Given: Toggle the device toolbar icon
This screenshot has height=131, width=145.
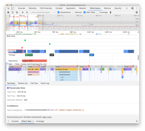Looking at the screenshot, I should 12,8.
